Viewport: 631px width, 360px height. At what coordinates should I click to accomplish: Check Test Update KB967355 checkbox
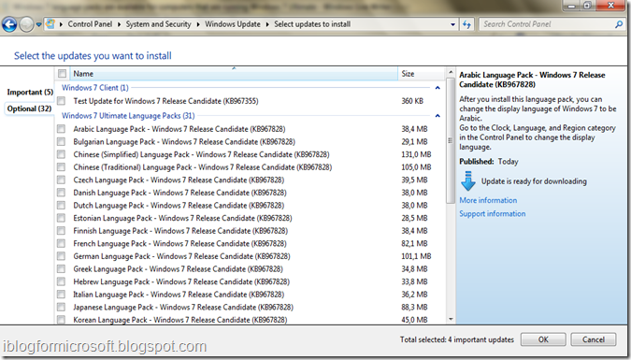(x=61, y=100)
